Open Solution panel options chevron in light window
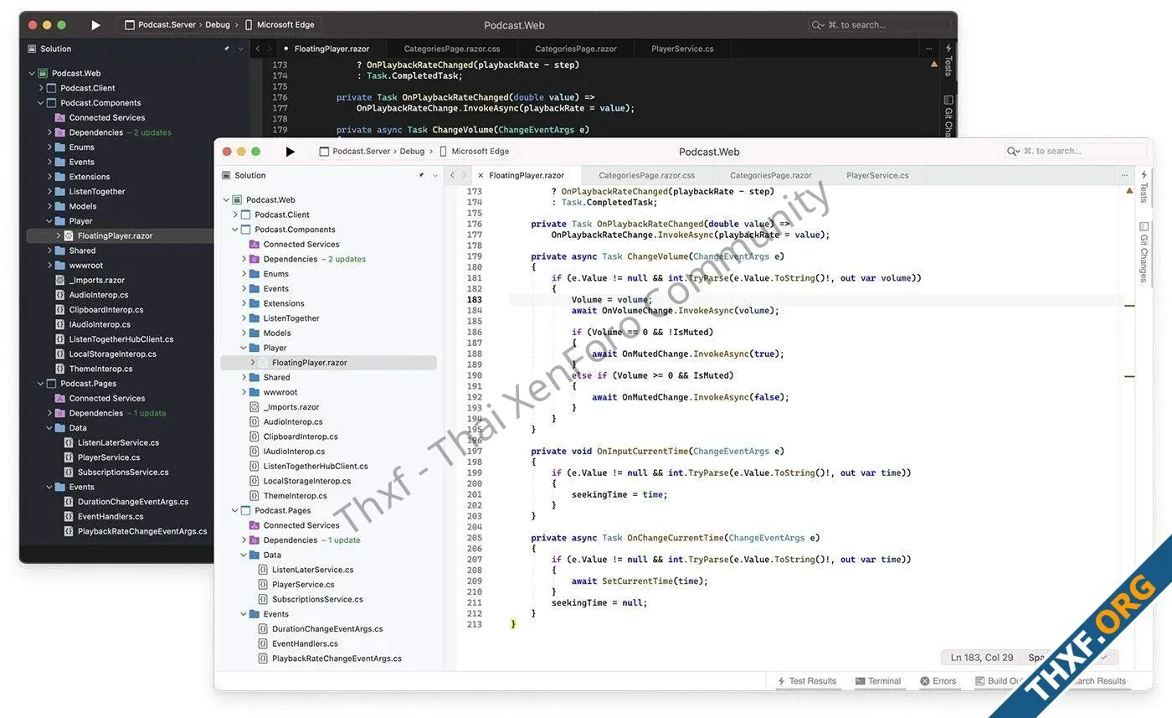1172x718 pixels. point(435,176)
